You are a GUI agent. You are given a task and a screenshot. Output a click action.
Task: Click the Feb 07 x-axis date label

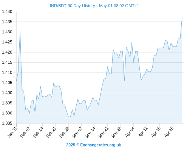[x=25, y=132]
